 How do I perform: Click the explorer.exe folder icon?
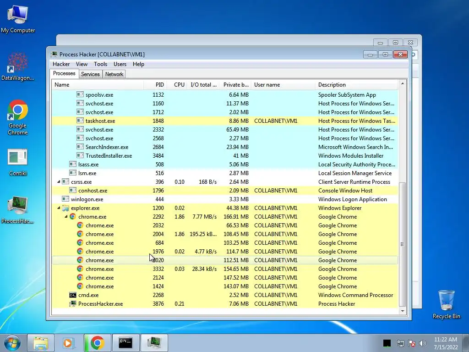click(65, 208)
